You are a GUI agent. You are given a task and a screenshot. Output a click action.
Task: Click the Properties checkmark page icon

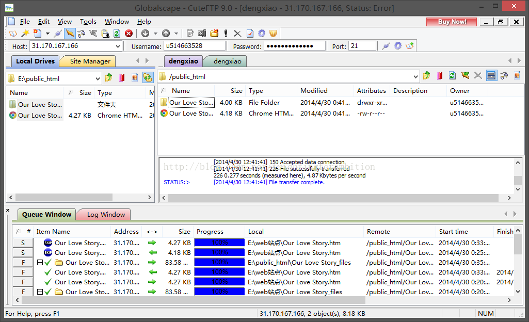coord(250,34)
